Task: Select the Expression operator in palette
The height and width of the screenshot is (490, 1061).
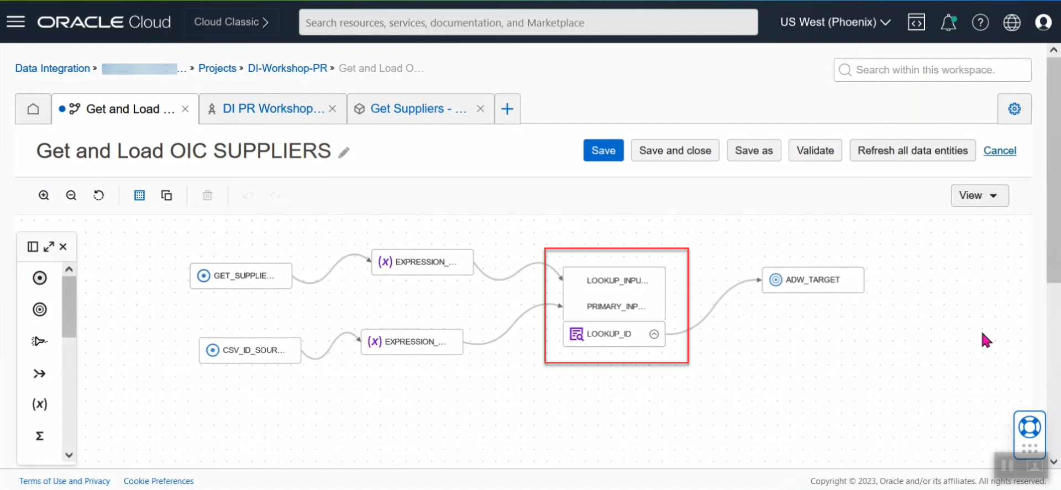Action: pos(40,404)
